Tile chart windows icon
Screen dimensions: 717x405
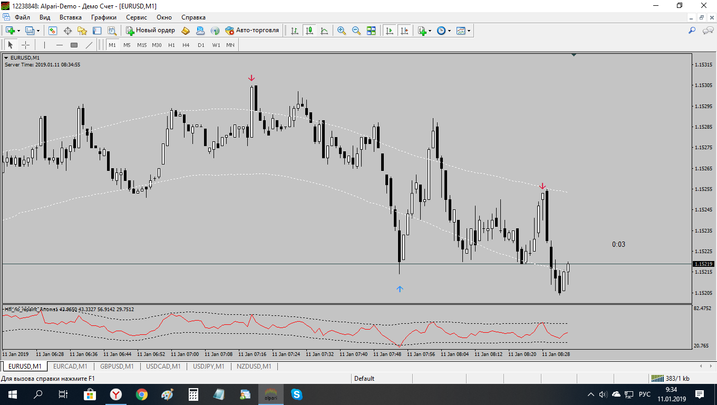[x=371, y=31]
